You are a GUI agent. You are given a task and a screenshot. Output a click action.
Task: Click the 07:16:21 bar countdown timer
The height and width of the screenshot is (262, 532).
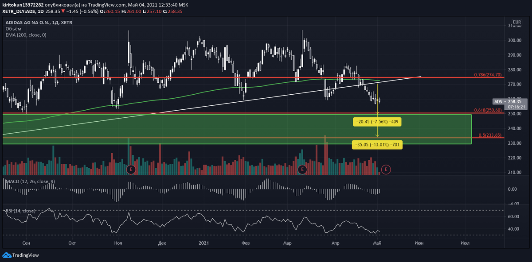(516, 107)
